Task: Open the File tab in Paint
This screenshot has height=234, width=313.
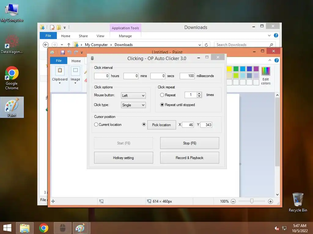Action: point(59,61)
